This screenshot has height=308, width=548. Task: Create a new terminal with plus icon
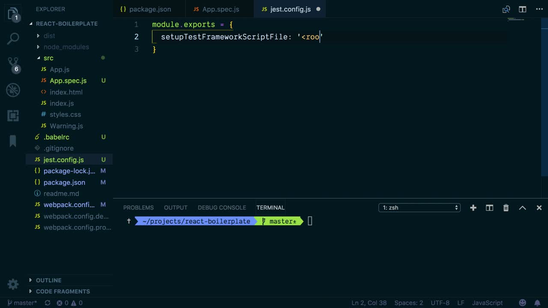(x=473, y=207)
